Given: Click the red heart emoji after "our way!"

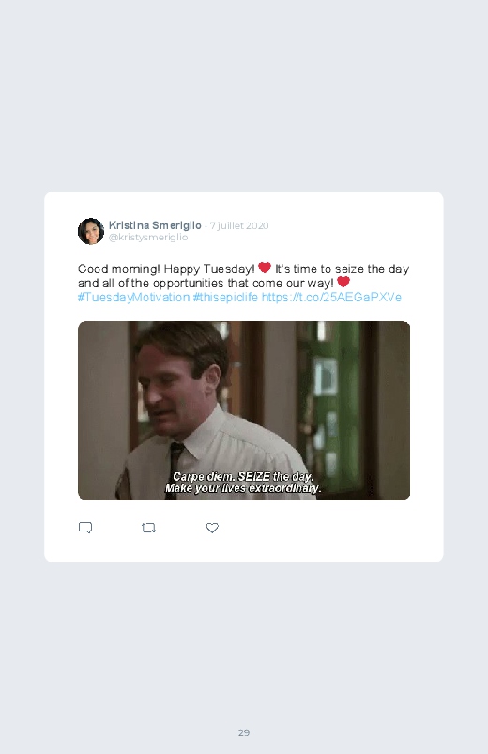Looking at the screenshot, I should pyautogui.click(x=343, y=282).
